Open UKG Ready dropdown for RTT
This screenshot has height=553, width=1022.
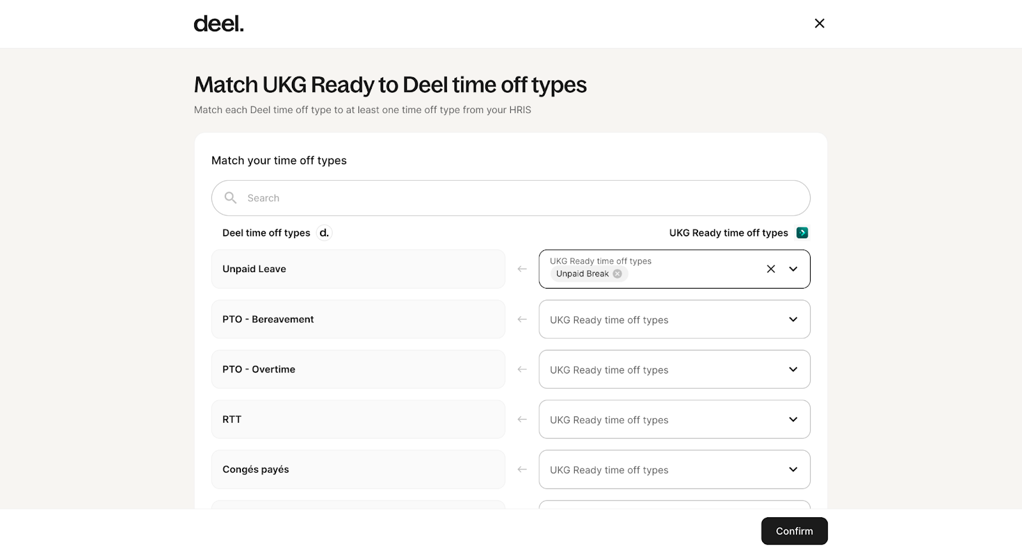coord(675,420)
